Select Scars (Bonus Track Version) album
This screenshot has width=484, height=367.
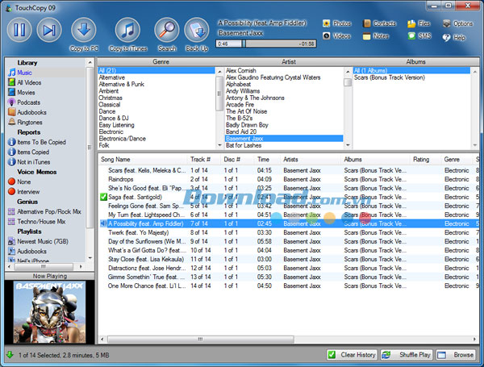coord(390,77)
